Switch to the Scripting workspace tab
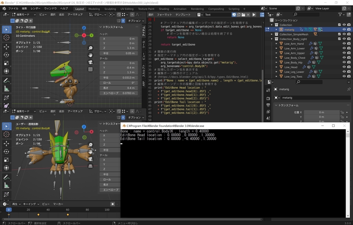Viewport: 353px width, 225px height. coord(234,9)
